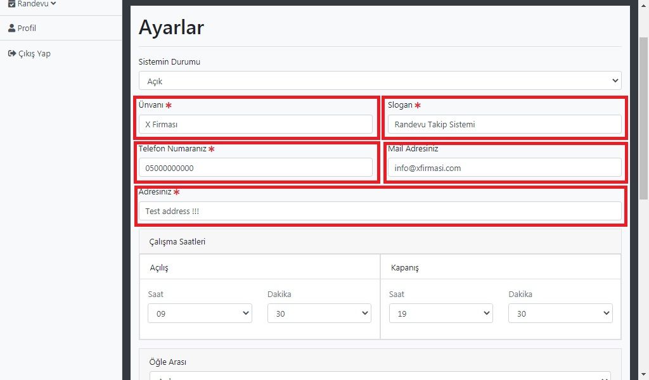
Task: Expand the Randevu menu chevron
Action: click(53, 3)
